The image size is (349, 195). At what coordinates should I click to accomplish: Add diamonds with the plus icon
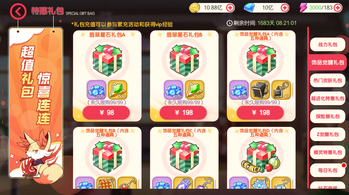pyautogui.click(x=285, y=8)
